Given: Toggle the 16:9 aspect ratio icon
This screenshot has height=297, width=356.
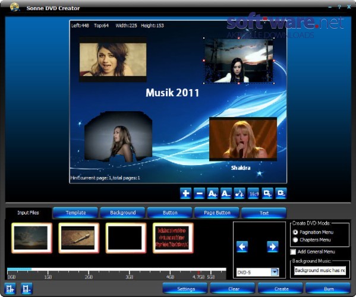Looking at the screenshot, I should tap(254, 194).
